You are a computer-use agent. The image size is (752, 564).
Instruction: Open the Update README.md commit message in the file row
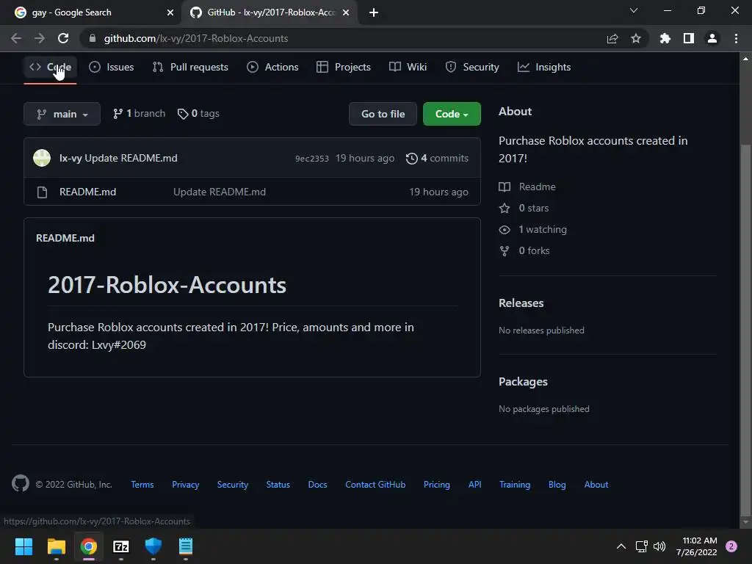pyautogui.click(x=219, y=192)
